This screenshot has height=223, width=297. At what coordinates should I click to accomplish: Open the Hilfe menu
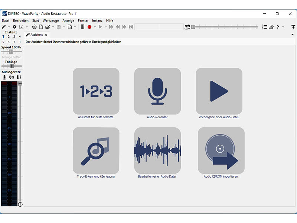click(110, 20)
